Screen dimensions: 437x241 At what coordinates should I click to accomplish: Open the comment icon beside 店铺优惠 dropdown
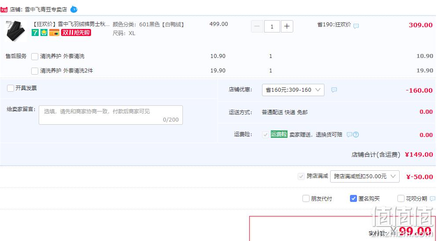coord(334,90)
